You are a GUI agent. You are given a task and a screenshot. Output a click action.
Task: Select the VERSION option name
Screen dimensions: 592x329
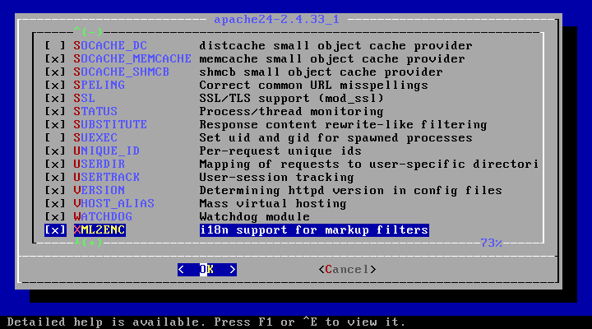[99, 190]
